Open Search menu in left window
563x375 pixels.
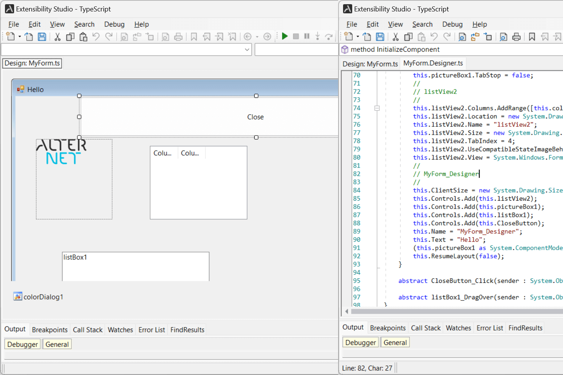coord(84,24)
